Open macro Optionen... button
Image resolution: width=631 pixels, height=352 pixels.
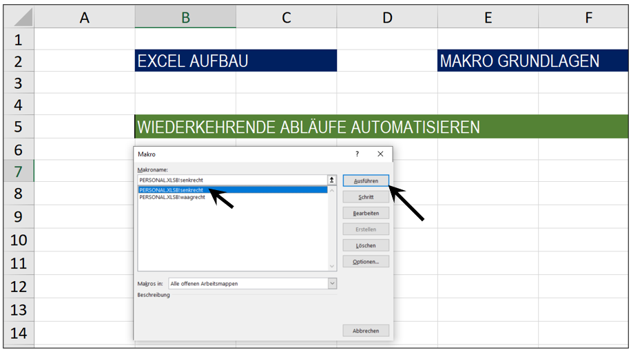(366, 261)
